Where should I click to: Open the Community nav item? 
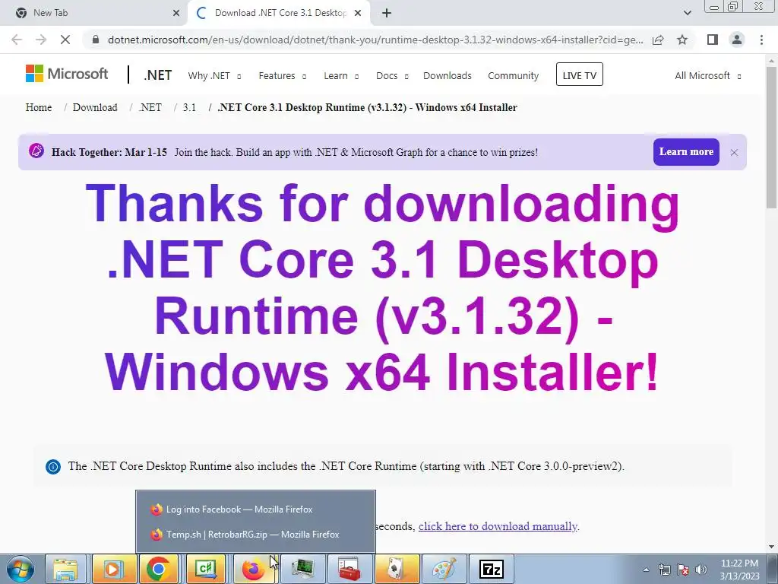tap(513, 76)
